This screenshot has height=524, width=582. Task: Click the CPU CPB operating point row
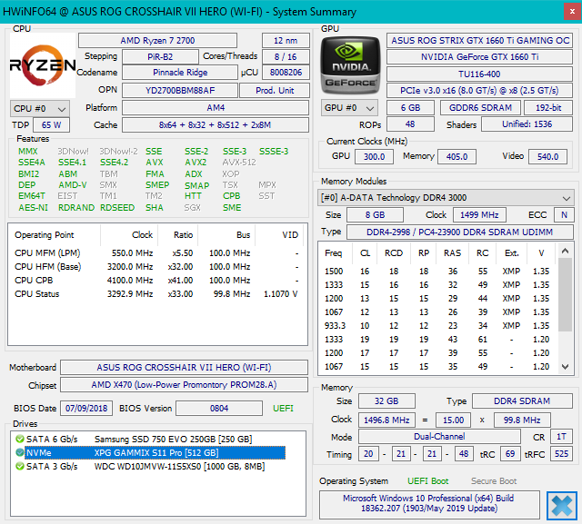point(157,280)
